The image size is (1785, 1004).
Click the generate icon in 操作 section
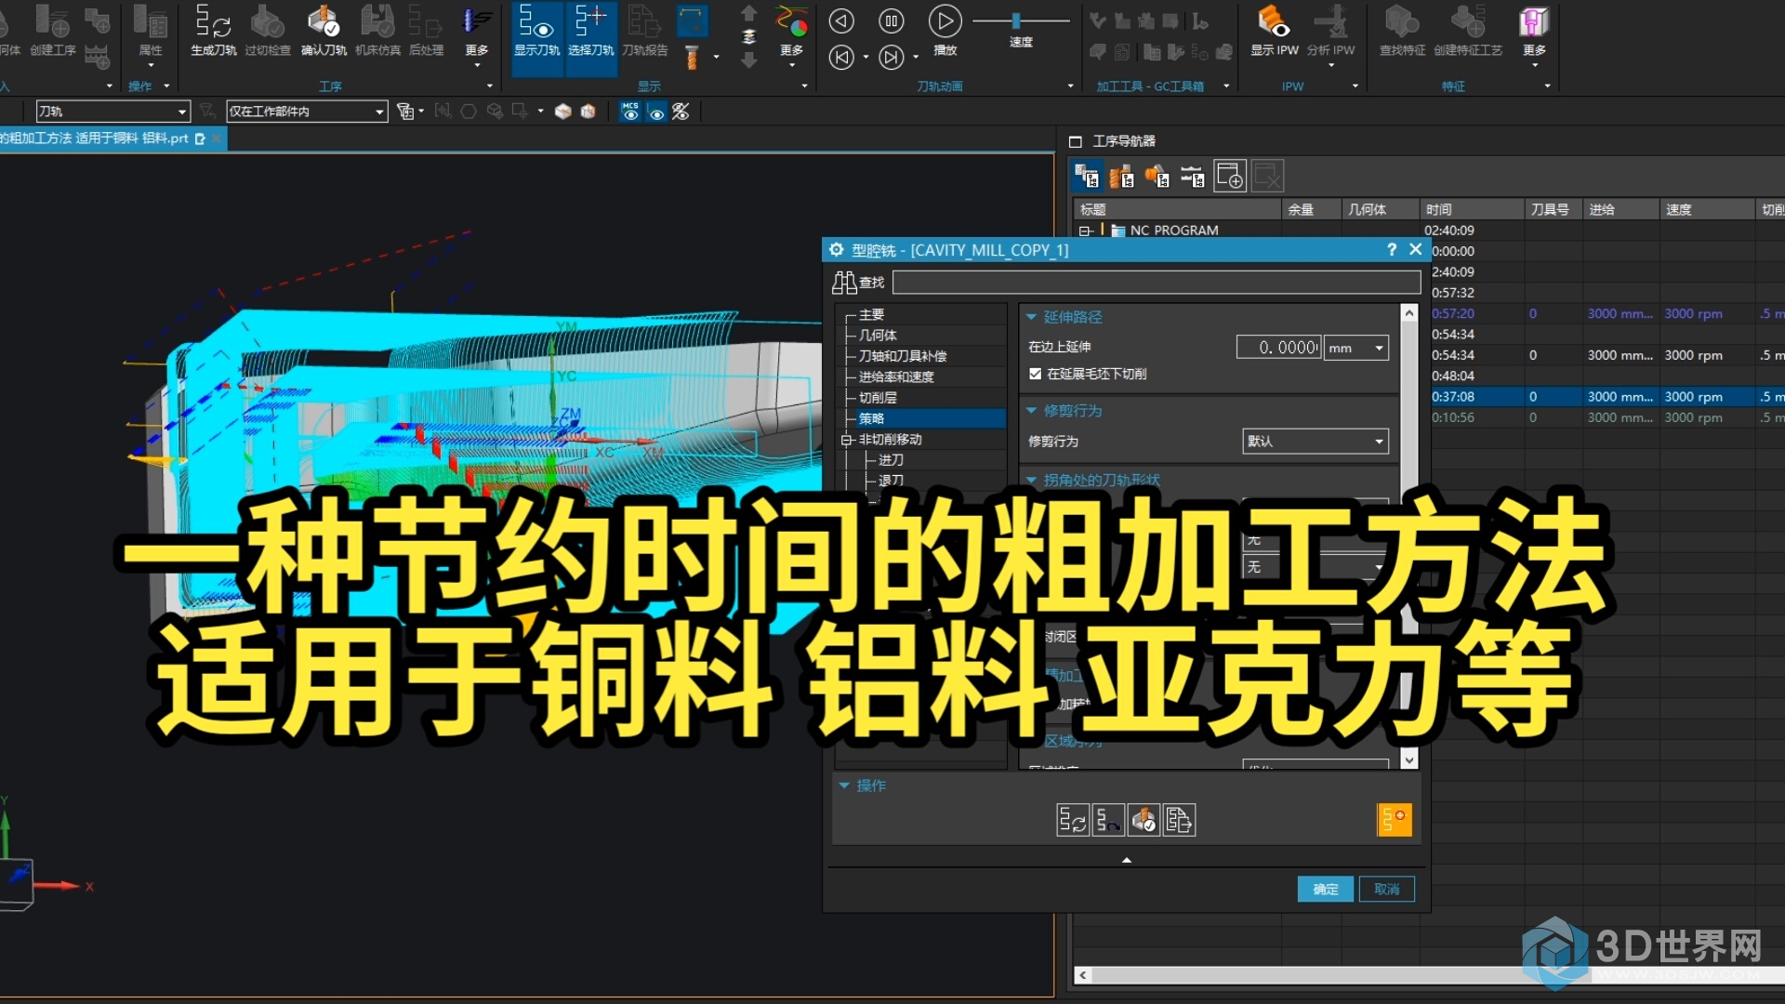[1072, 820]
